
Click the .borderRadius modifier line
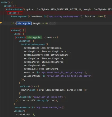coord(39,107)
